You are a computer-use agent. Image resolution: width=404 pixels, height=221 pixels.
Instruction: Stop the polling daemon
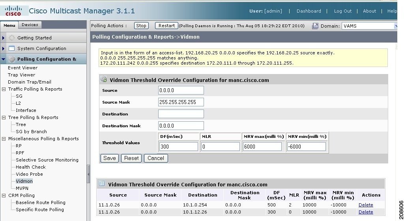click(x=141, y=26)
